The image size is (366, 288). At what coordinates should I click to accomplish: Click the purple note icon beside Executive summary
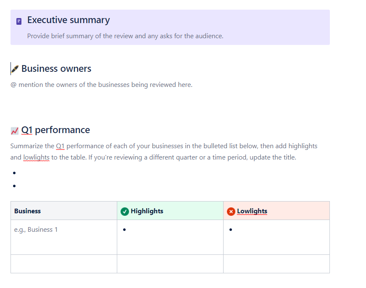(19, 21)
